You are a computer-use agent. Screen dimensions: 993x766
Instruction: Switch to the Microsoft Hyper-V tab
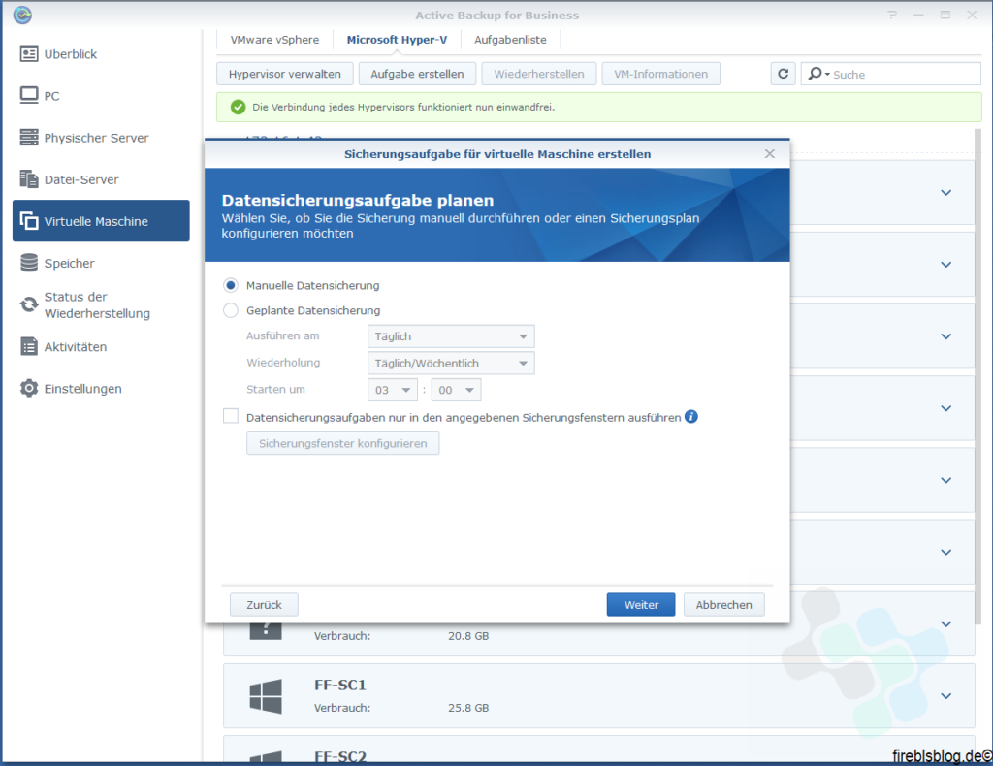tap(397, 39)
